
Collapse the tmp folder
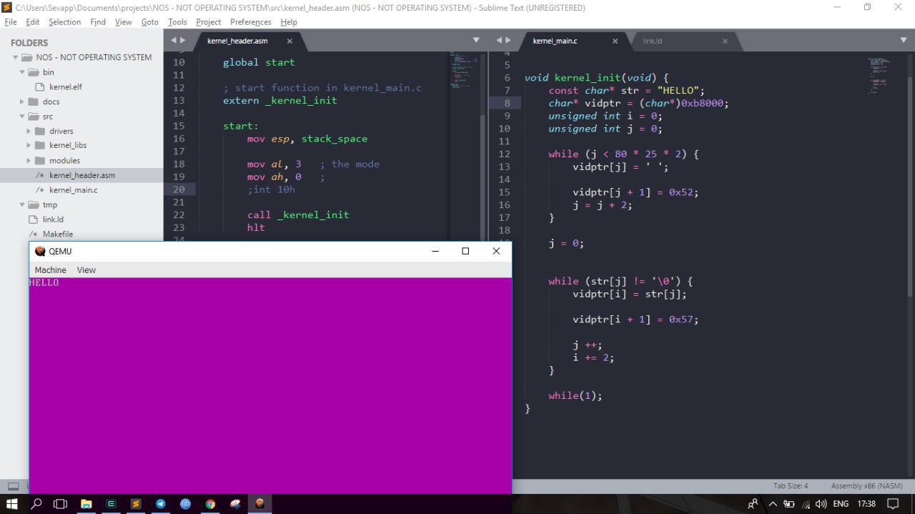pos(21,204)
